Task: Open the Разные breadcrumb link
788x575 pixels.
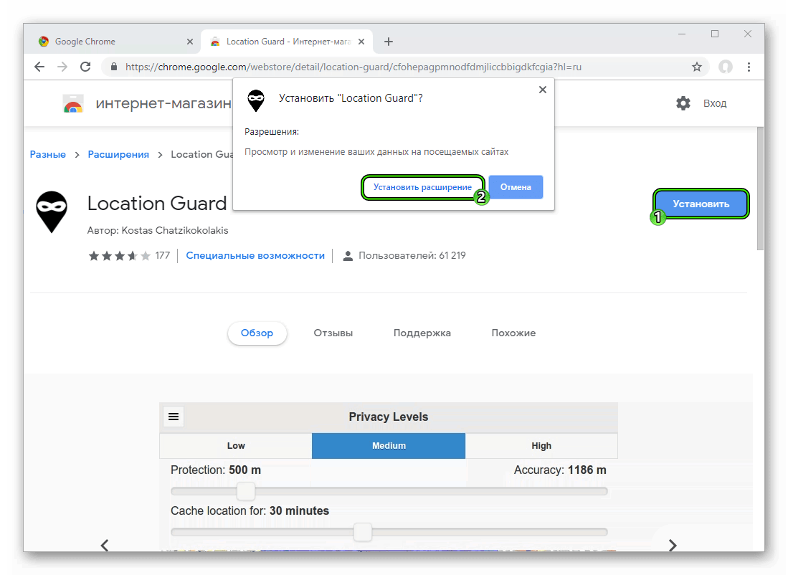Action: pos(48,154)
